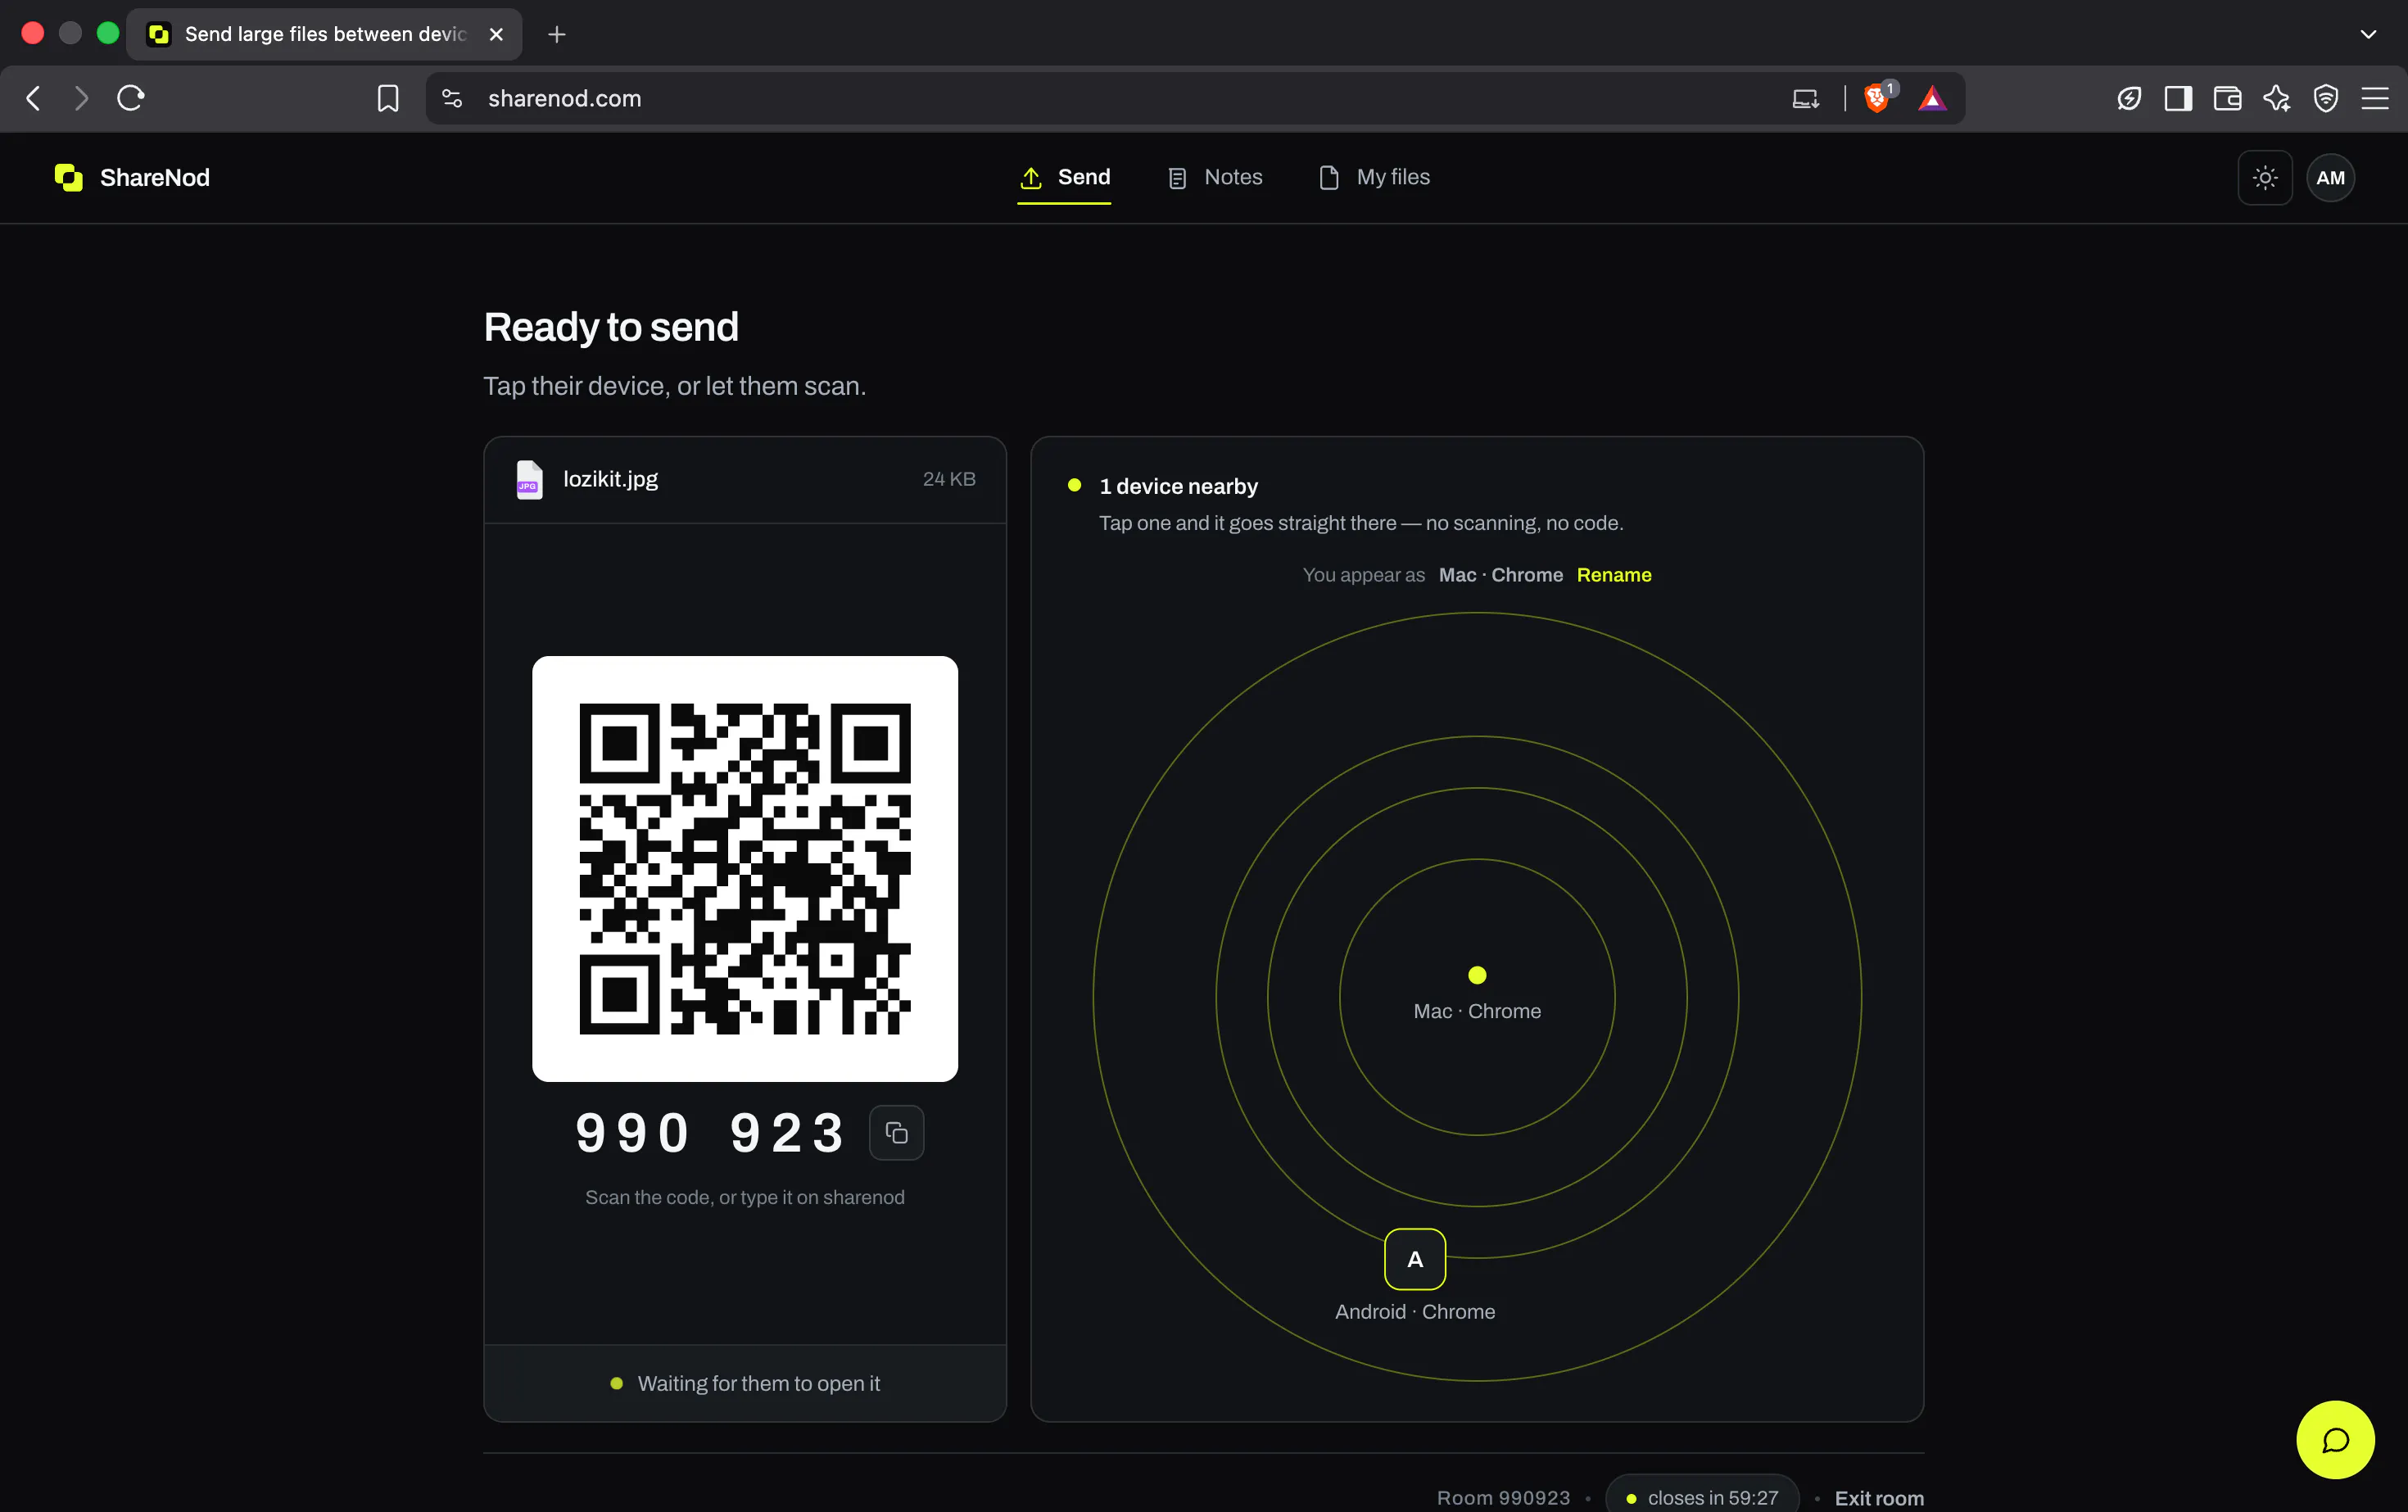2408x1512 pixels.
Task: Click the You appear as label
Action: (x=1364, y=575)
